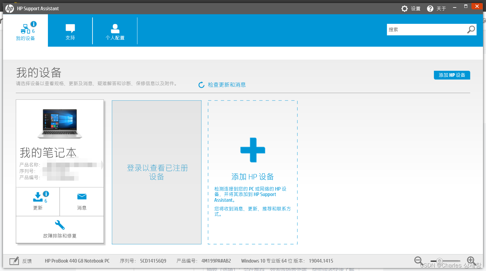Click the info badge on My Devices tab
The height and width of the screenshot is (271, 486).
click(x=34, y=24)
